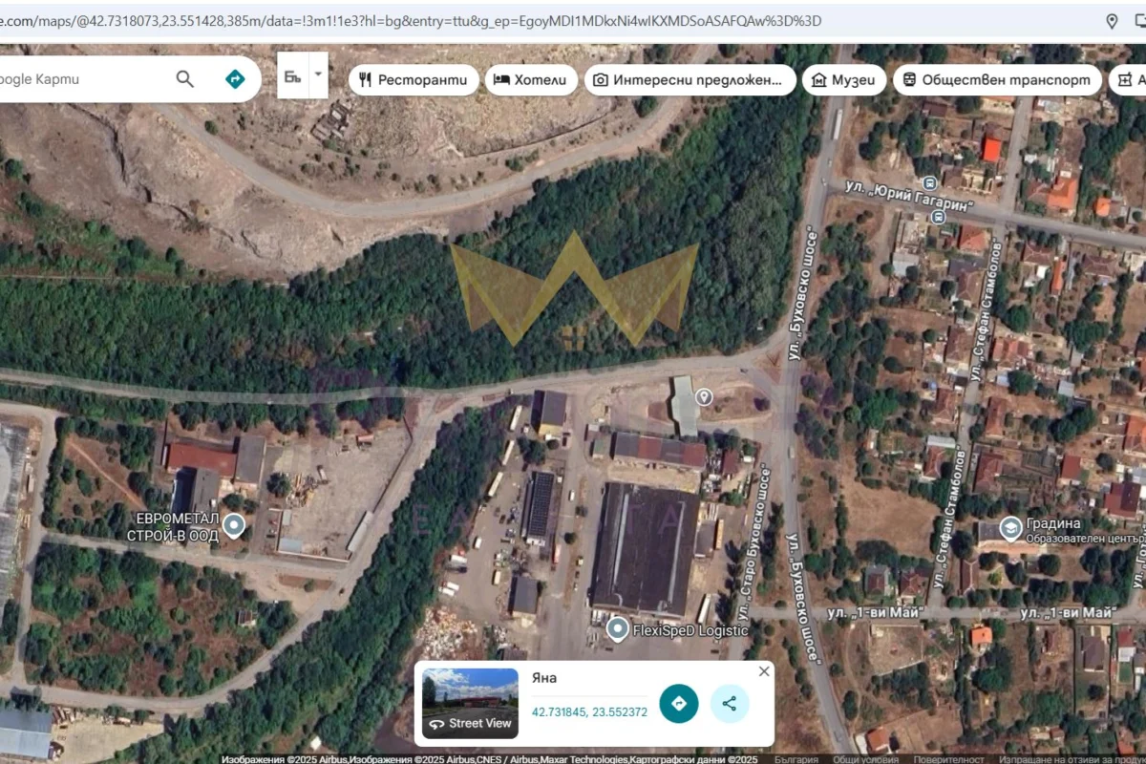Select the ЕВРОМЕТАЛ СТРОЙ-В ООД map marker
This screenshot has width=1146, height=764.
[x=233, y=525]
